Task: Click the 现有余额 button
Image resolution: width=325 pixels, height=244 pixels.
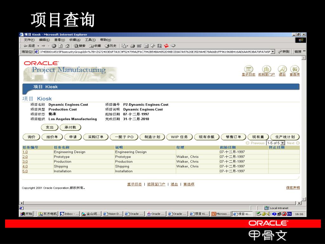Action: (207, 137)
